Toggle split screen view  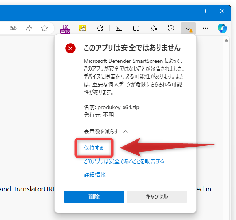click(x=136, y=28)
